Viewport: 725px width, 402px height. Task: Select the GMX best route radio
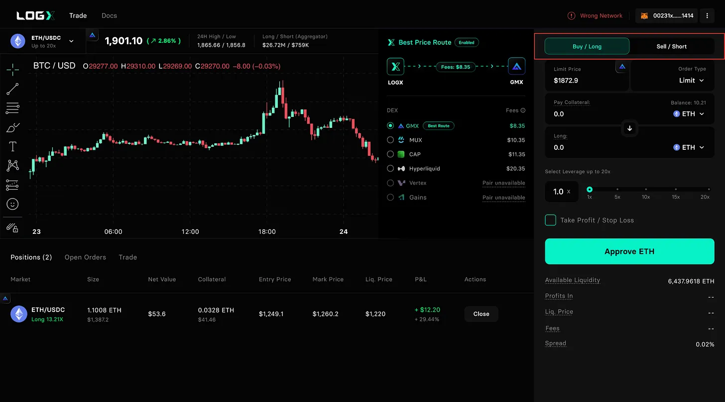390,126
